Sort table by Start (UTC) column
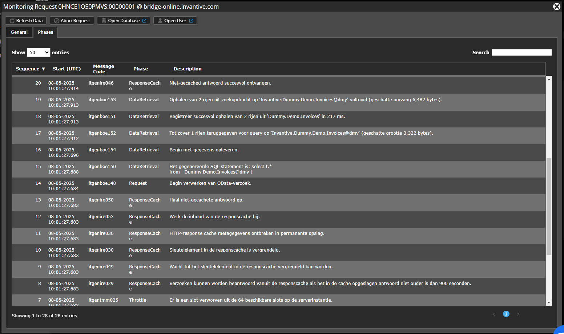 67,69
